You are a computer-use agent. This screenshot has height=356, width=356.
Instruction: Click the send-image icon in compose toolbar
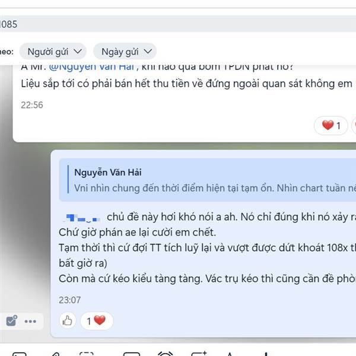tap(20, 354)
